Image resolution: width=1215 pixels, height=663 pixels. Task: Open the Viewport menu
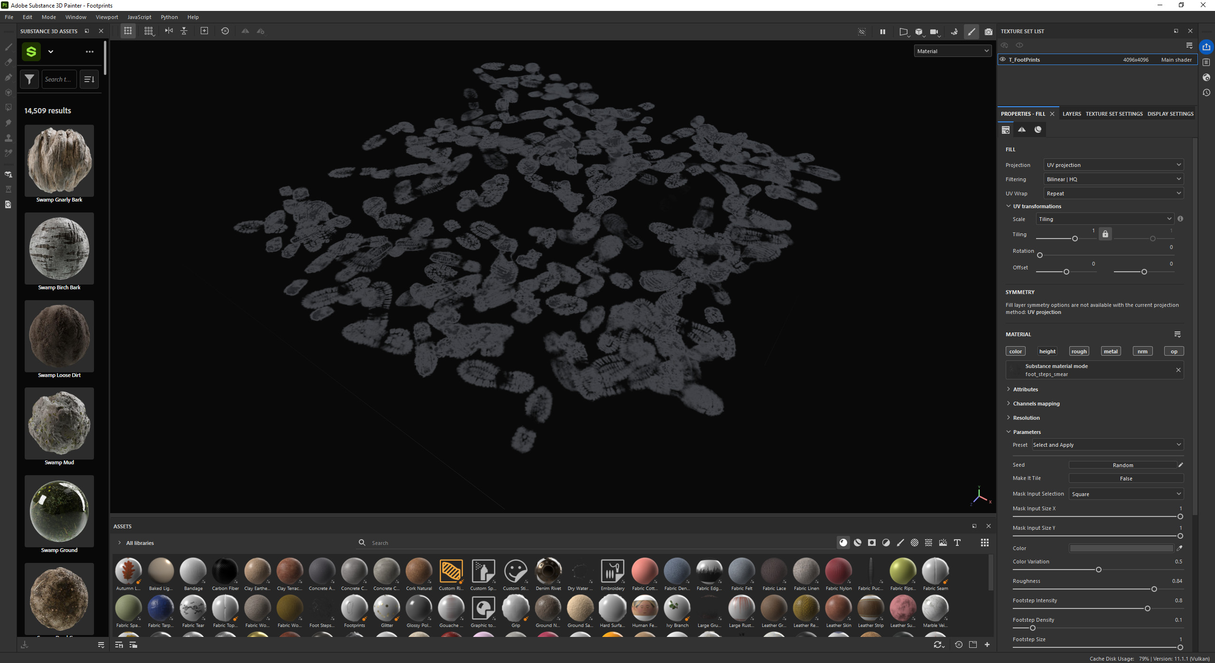(106, 17)
